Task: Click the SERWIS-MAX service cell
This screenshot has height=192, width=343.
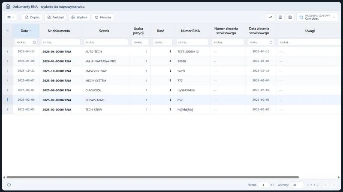Action: [94, 100]
